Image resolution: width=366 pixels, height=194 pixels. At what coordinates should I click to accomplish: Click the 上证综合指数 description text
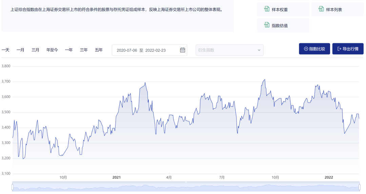pos(117,9)
